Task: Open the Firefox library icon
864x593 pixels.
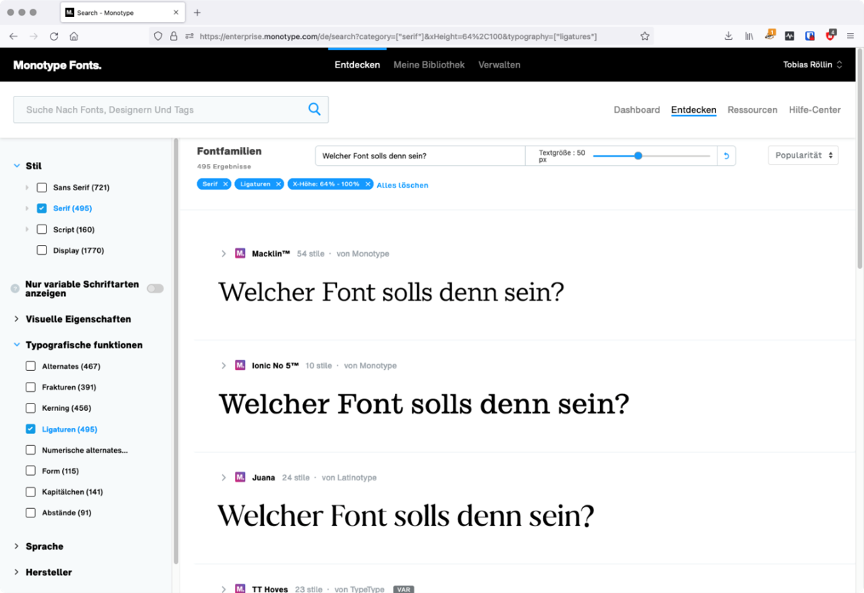Action: coord(749,36)
